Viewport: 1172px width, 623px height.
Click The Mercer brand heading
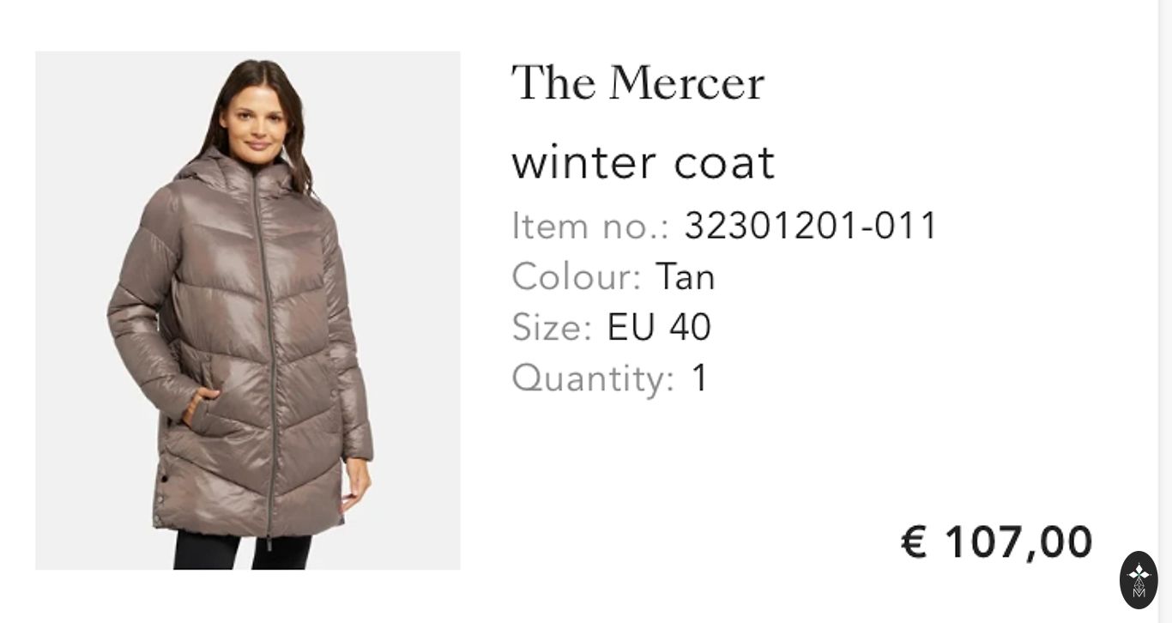[x=637, y=83]
